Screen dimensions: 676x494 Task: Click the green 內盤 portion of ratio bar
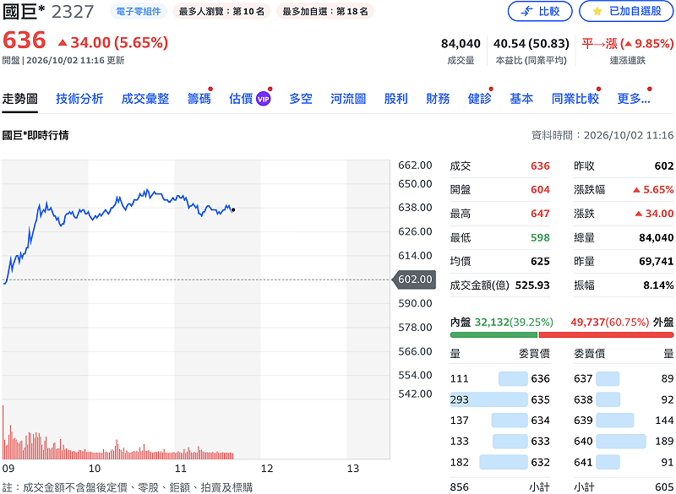click(x=493, y=334)
